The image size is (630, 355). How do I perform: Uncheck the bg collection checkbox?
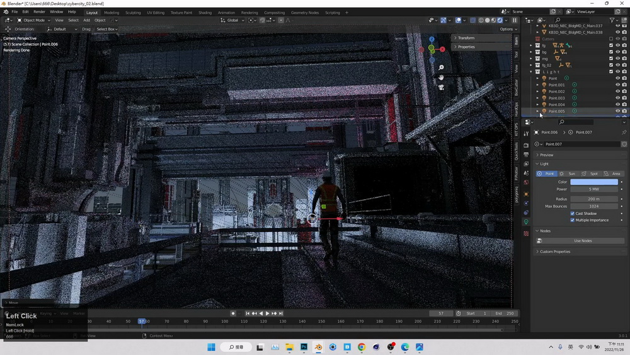611,52
